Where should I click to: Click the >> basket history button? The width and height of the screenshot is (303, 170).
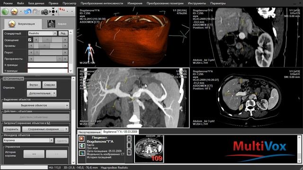(57, 154)
